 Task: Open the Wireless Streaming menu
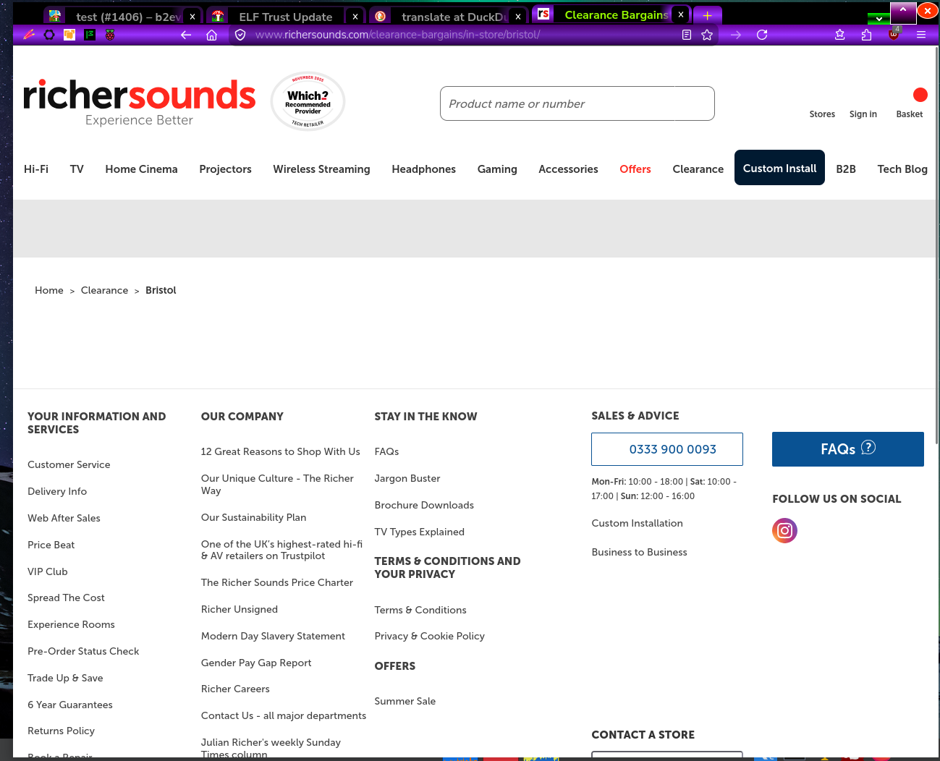[x=321, y=169]
